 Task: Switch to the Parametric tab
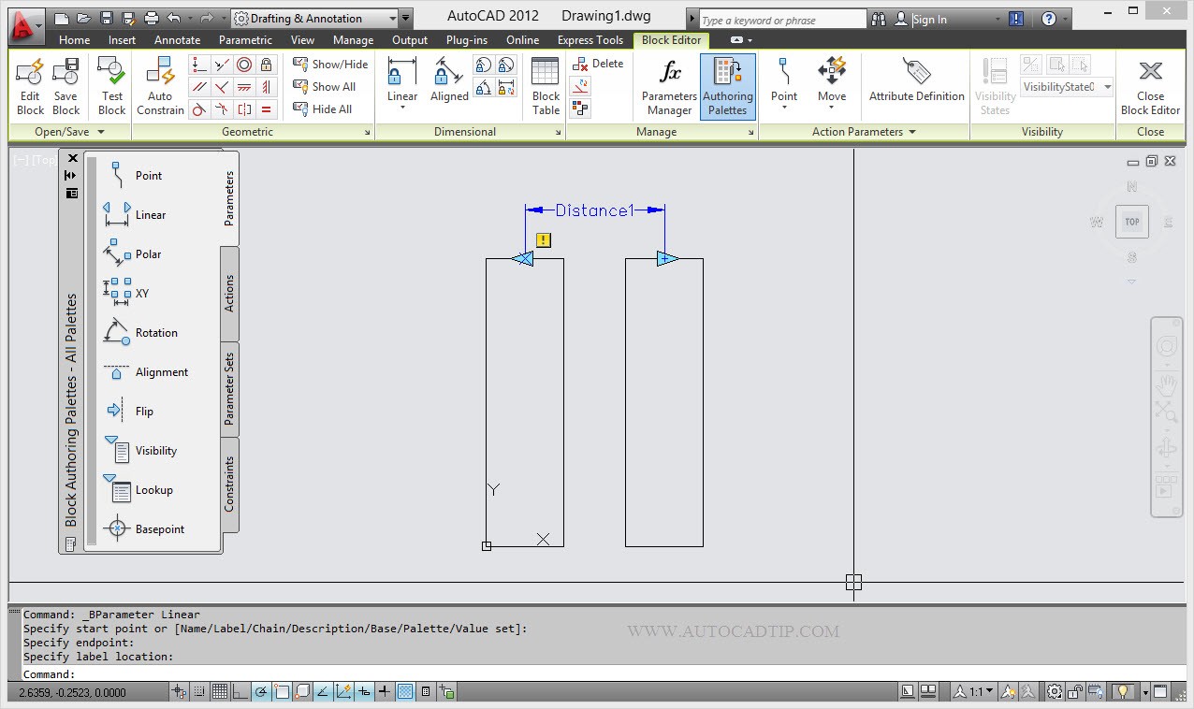click(246, 40)
